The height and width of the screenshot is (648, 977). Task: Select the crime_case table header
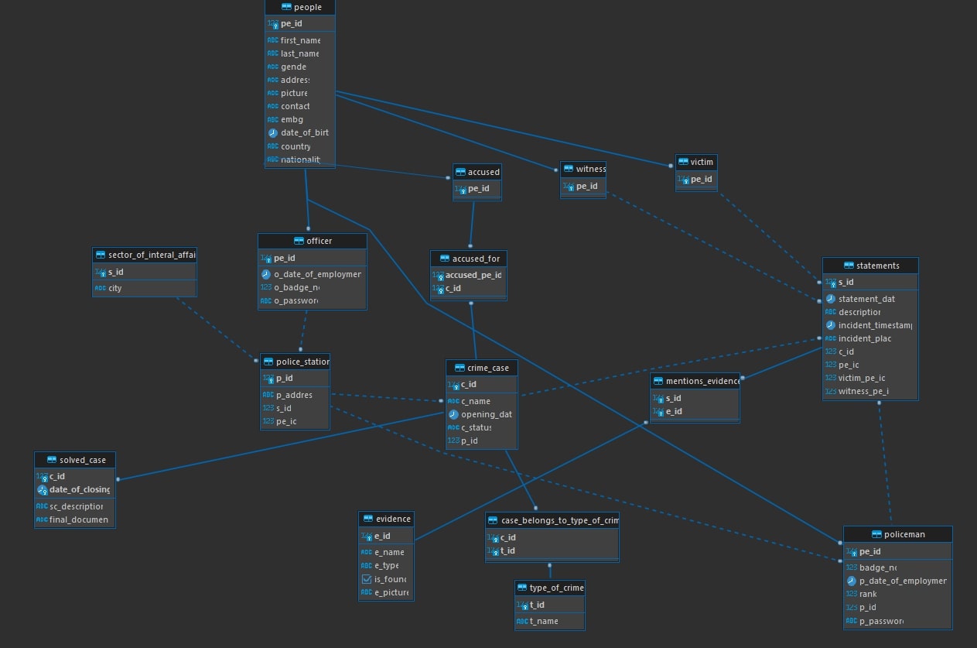481,368
